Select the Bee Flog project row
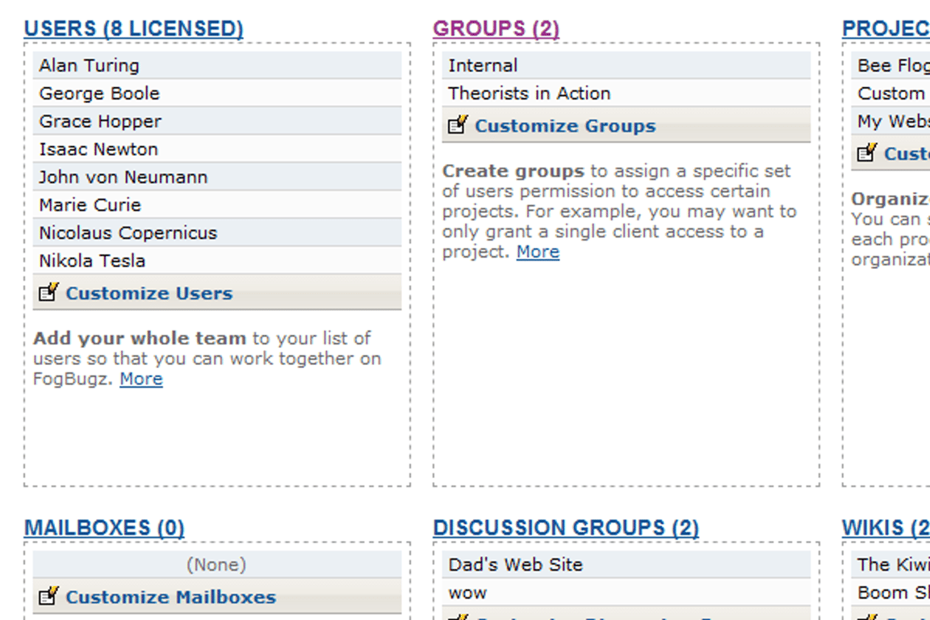This screenshot has width=930, height=620. point(891,65)
